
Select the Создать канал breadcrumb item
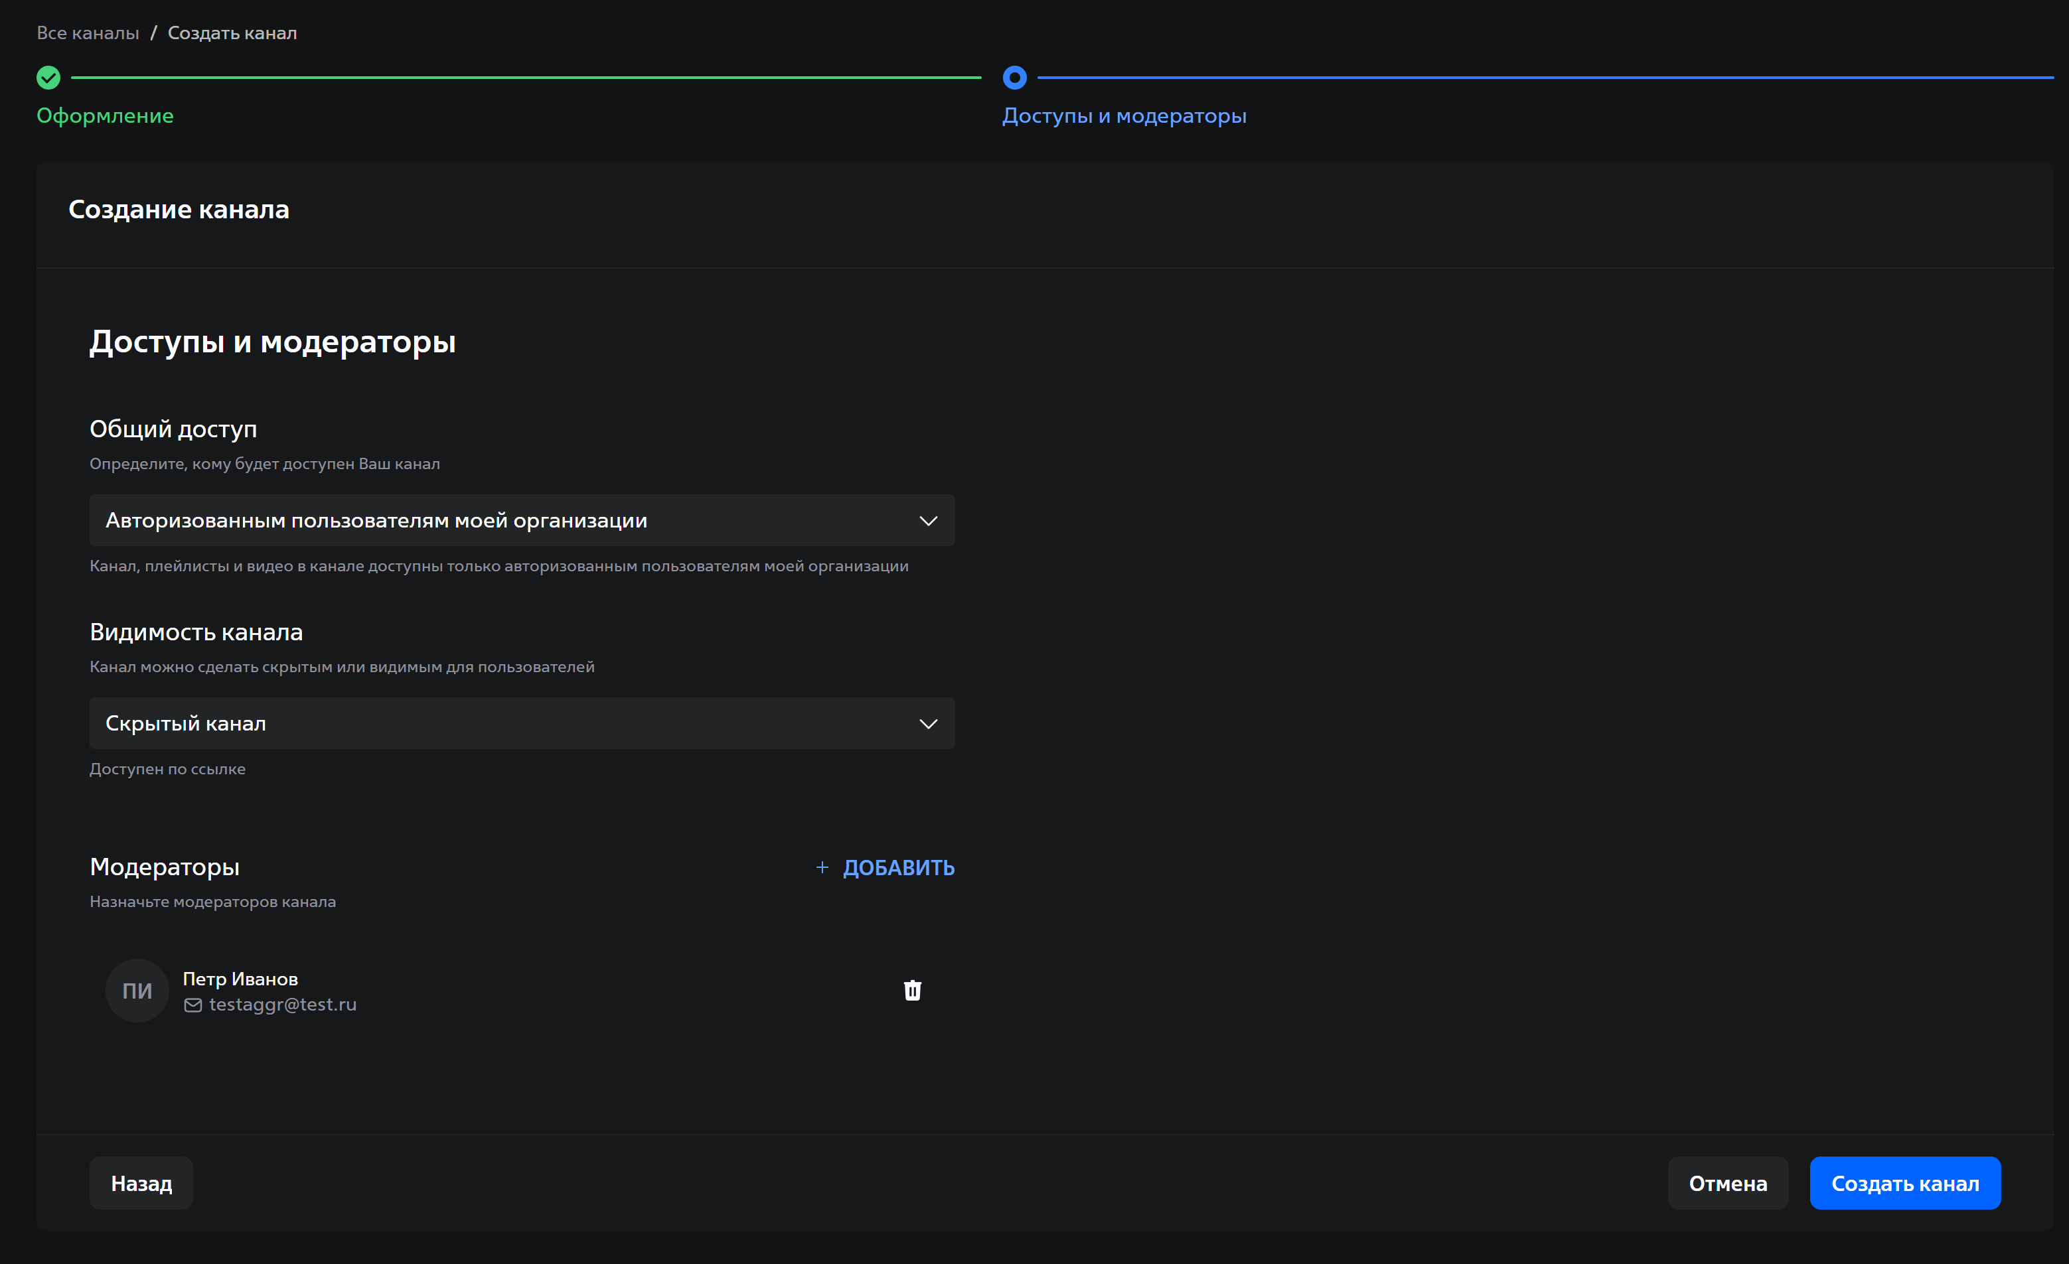(232, 32)
